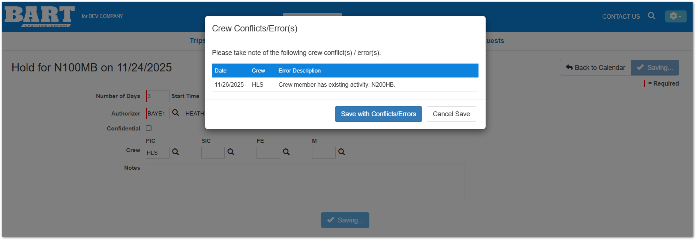The height and width of the screenshot is (240, 696).
Task: Open the settings gear dropdown
Action: point(675,16)
